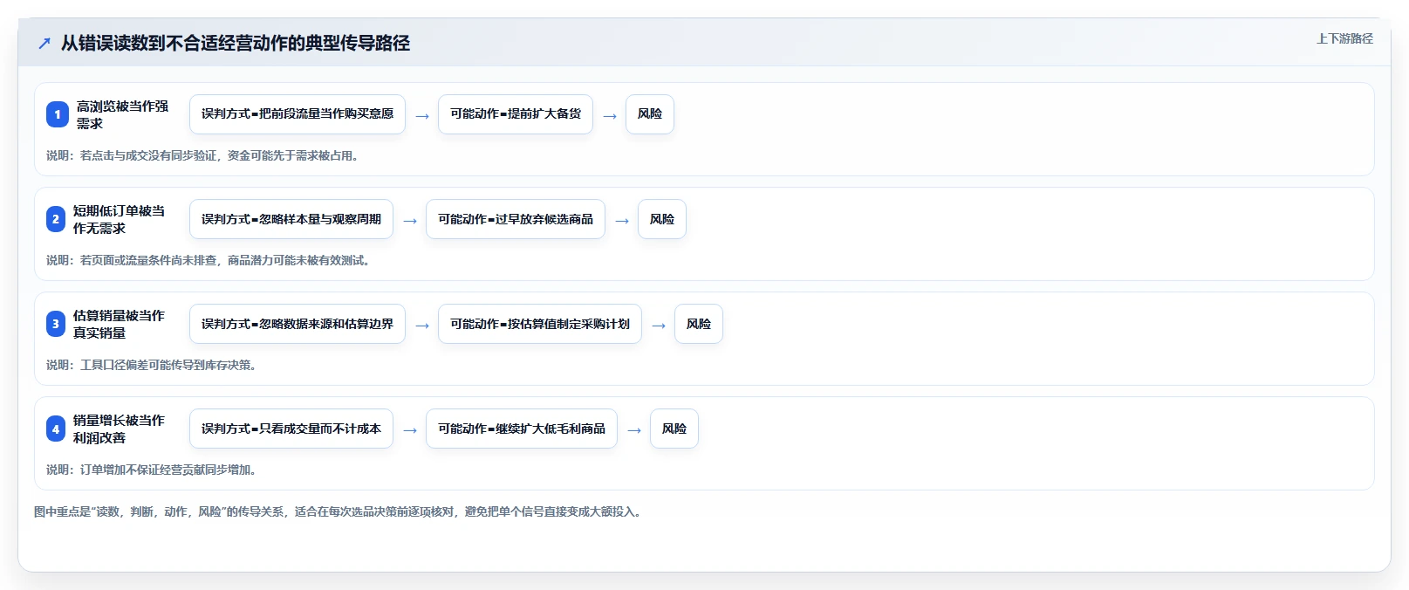Click 误判方式=把前段流量当作购买意愿 box
Screen dimensions: 1409x590
pos(298,114)
